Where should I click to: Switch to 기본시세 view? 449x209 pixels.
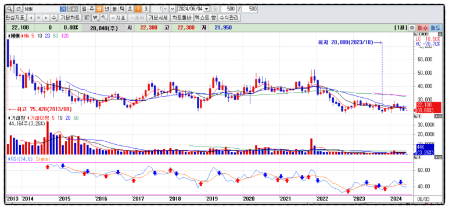158,18
